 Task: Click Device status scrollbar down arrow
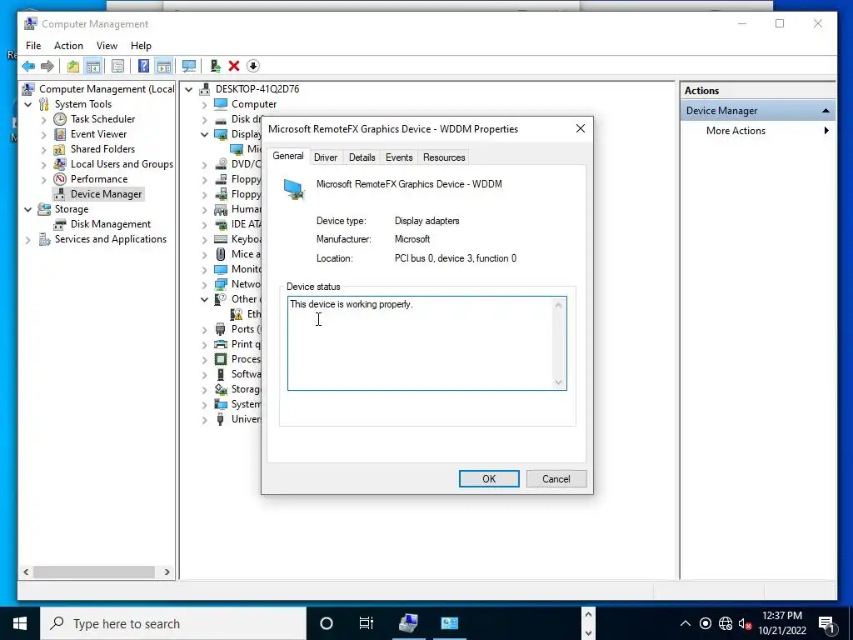pyautogui.click(x=558, y=382)
